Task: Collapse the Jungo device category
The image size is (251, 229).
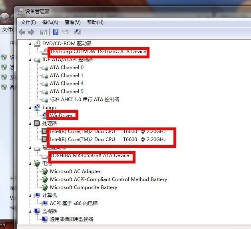Action: (31, 108)
